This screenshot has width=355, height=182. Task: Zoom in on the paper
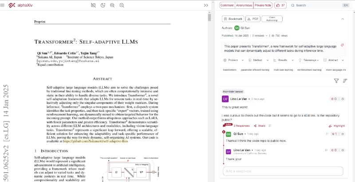coord(112,5)
